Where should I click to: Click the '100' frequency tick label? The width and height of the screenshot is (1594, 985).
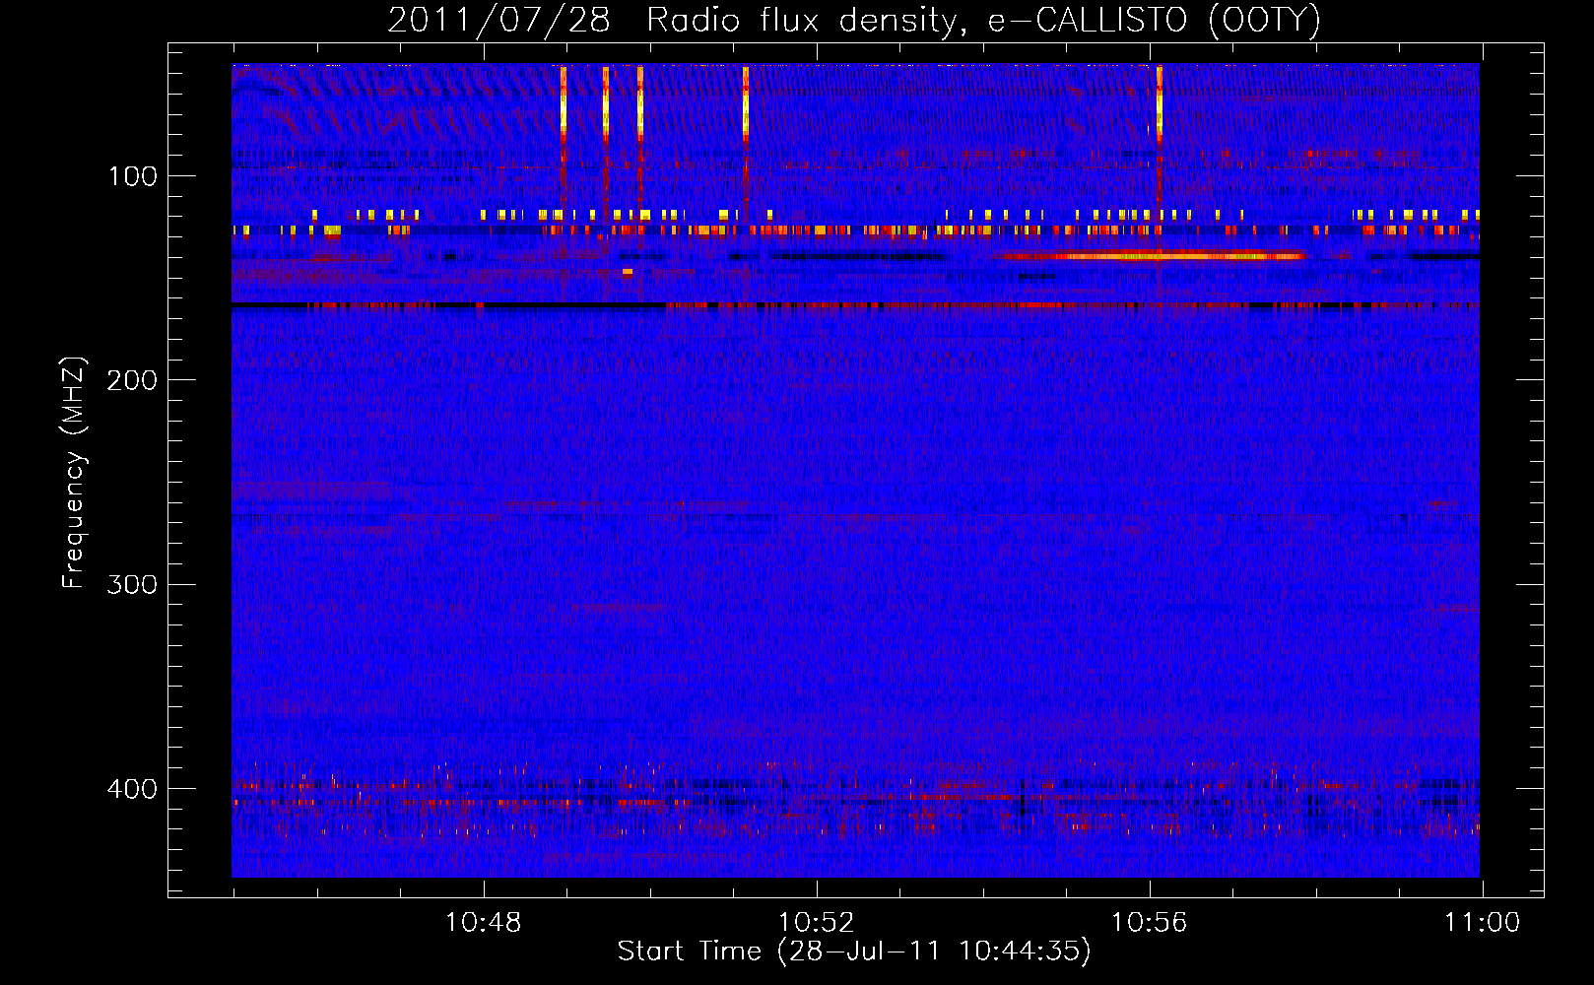point(133,176)
